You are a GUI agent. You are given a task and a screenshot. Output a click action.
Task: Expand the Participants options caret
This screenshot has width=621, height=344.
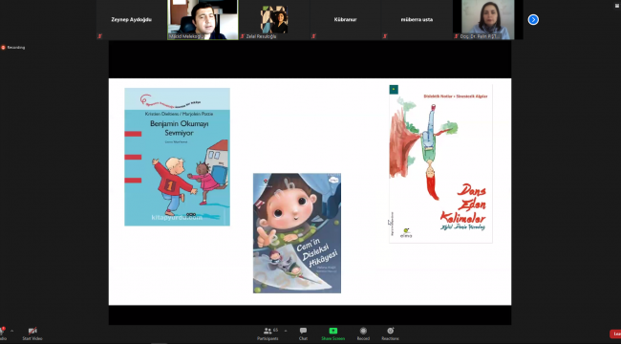pyautogui.click(x=286, y=331)
